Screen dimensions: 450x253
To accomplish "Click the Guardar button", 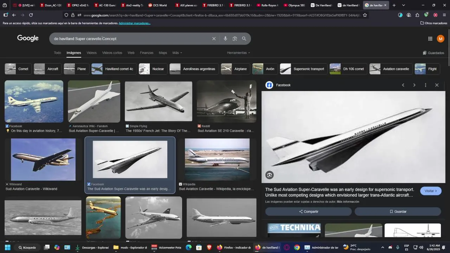I will 398,212.
